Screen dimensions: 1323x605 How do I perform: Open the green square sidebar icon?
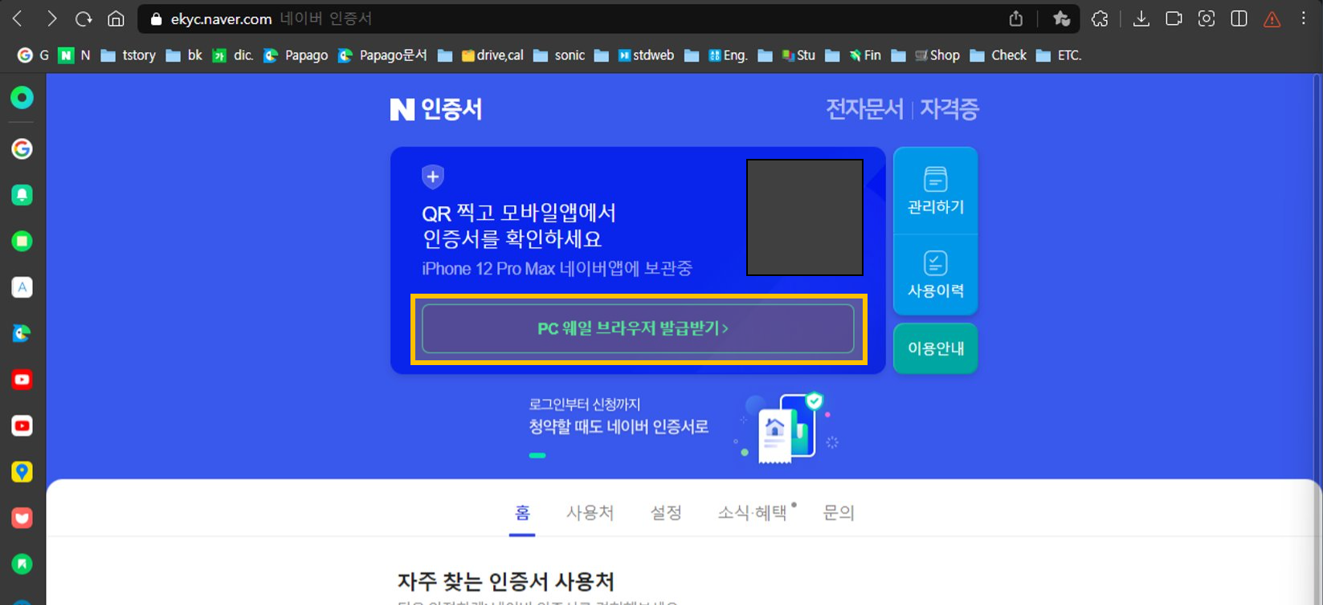(22, 241)
